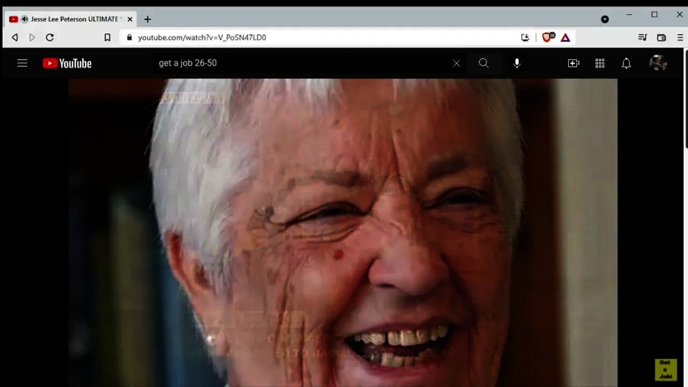Open the Brave wallet icon
This screenshot has height=387, width=688.
[662, 37]
